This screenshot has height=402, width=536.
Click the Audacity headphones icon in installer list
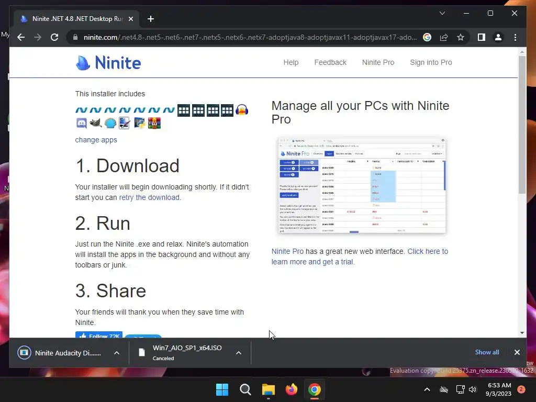(242, 110)
